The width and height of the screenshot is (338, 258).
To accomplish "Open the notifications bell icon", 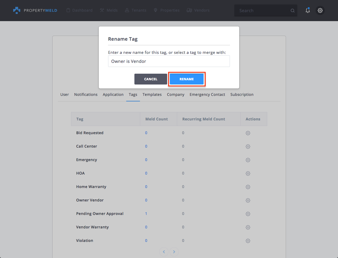I will coord(308,10).
